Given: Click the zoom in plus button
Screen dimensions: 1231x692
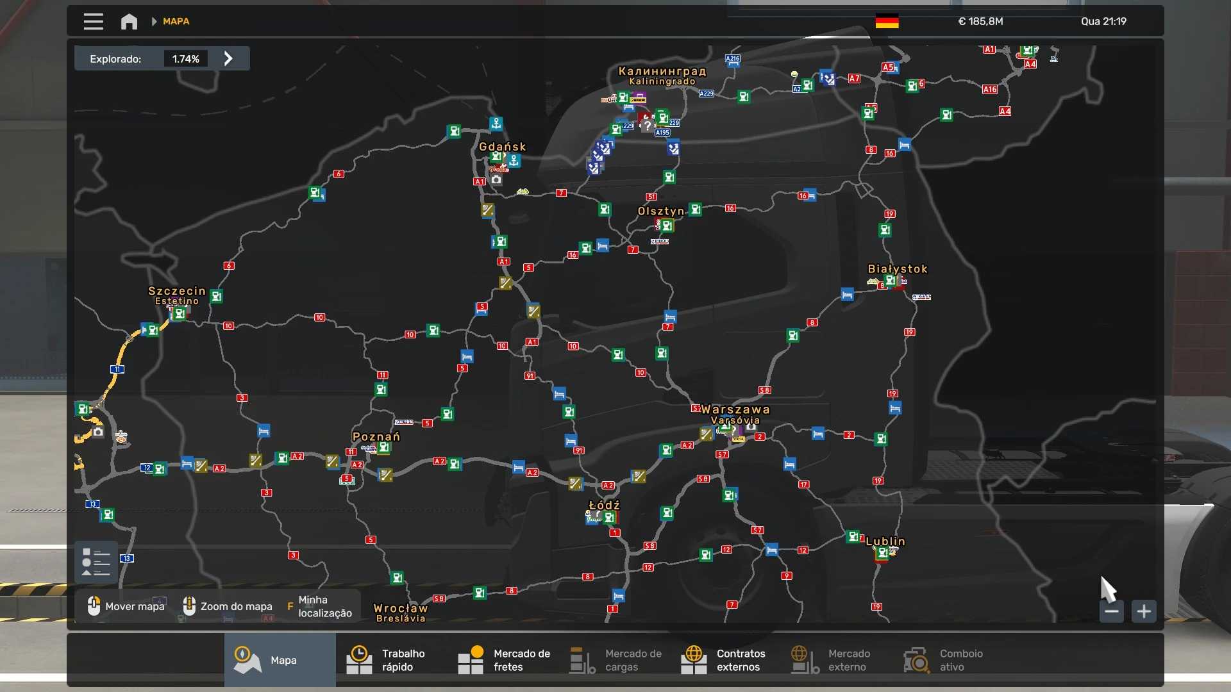Looking at the screenshot, I should [1144, 611].
